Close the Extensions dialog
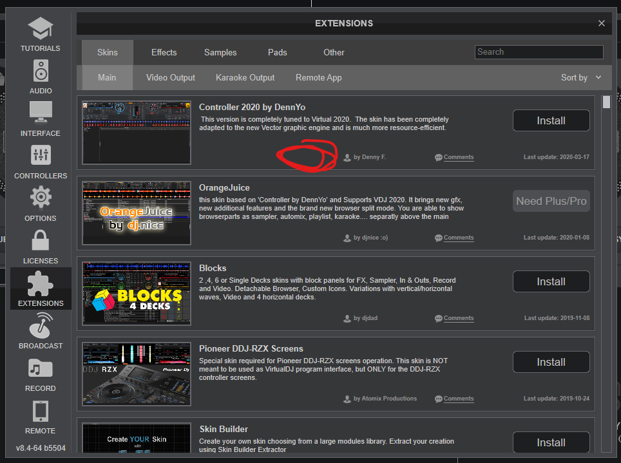Viewport: 621px width, 463px height. (601, 23)
